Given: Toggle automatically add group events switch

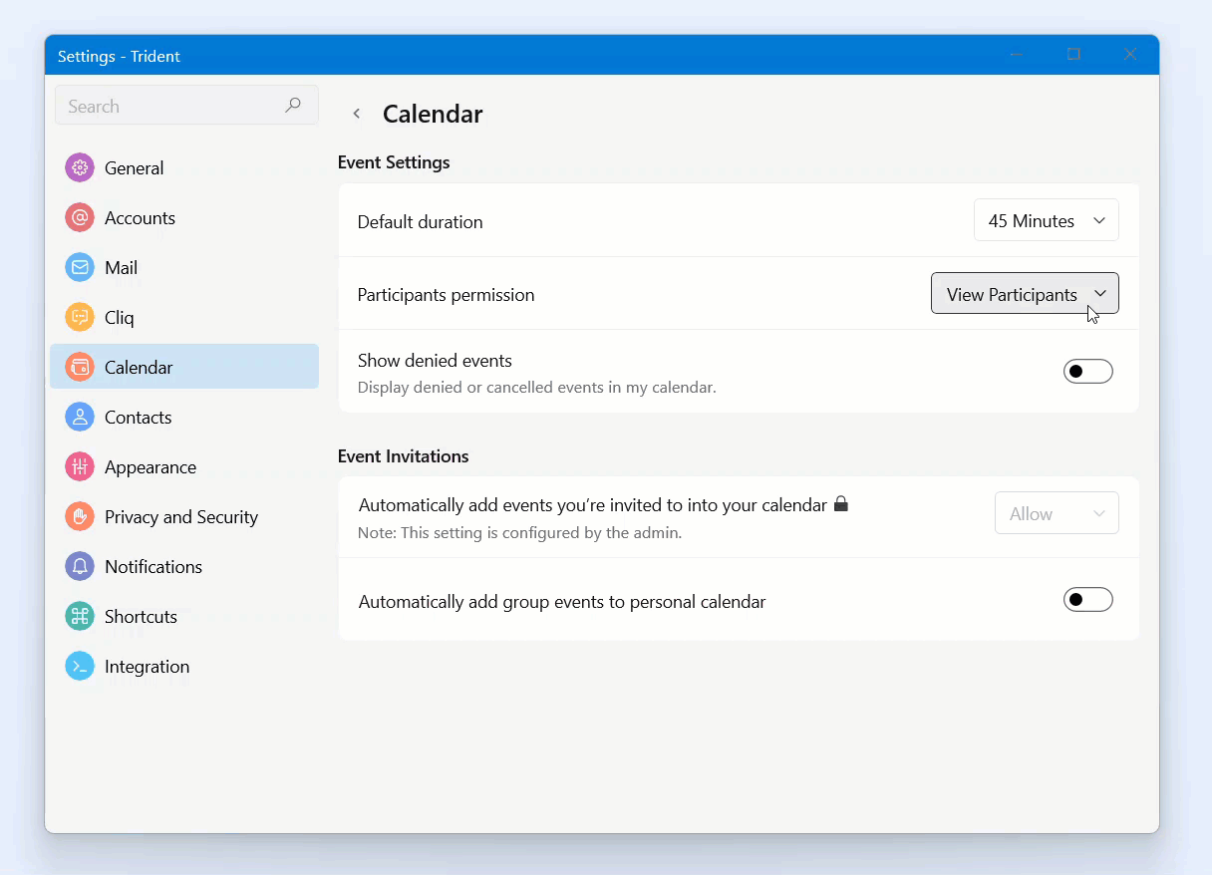Looking at the screenshot, I should click(1087, 600).
